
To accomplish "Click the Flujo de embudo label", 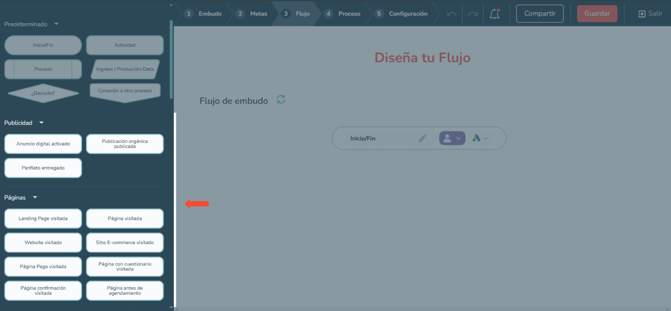I will (x=234, y=101).
